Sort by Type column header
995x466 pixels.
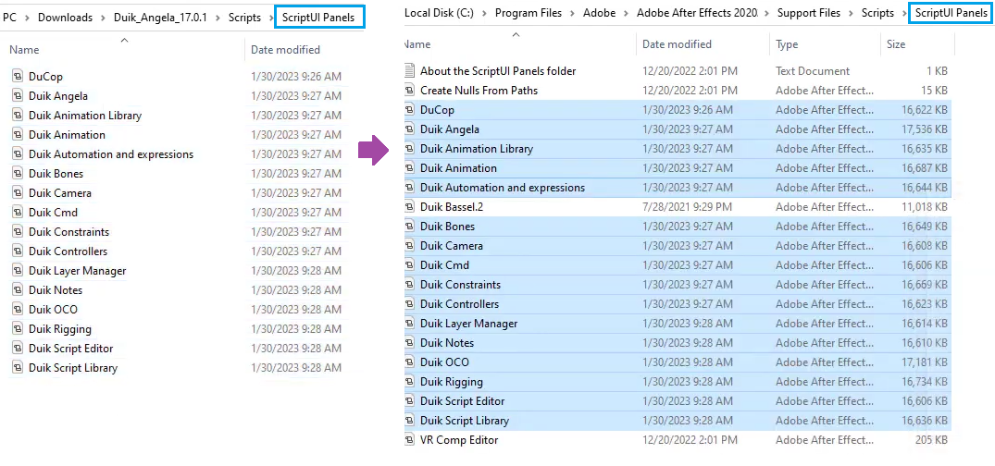tap(787, 44)
